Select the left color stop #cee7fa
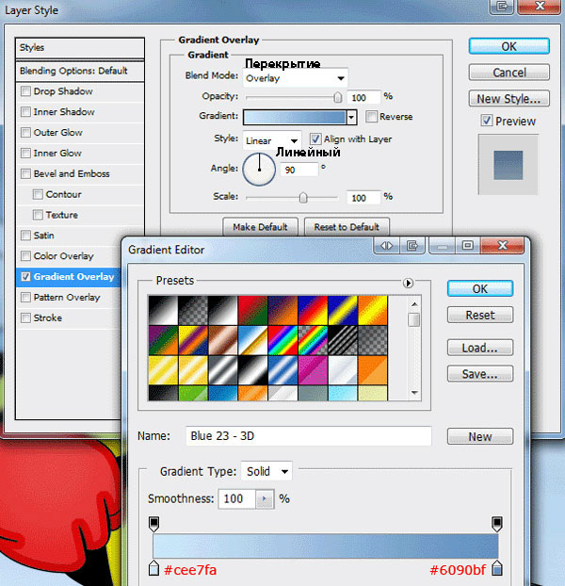 click(x=153, y=568)
